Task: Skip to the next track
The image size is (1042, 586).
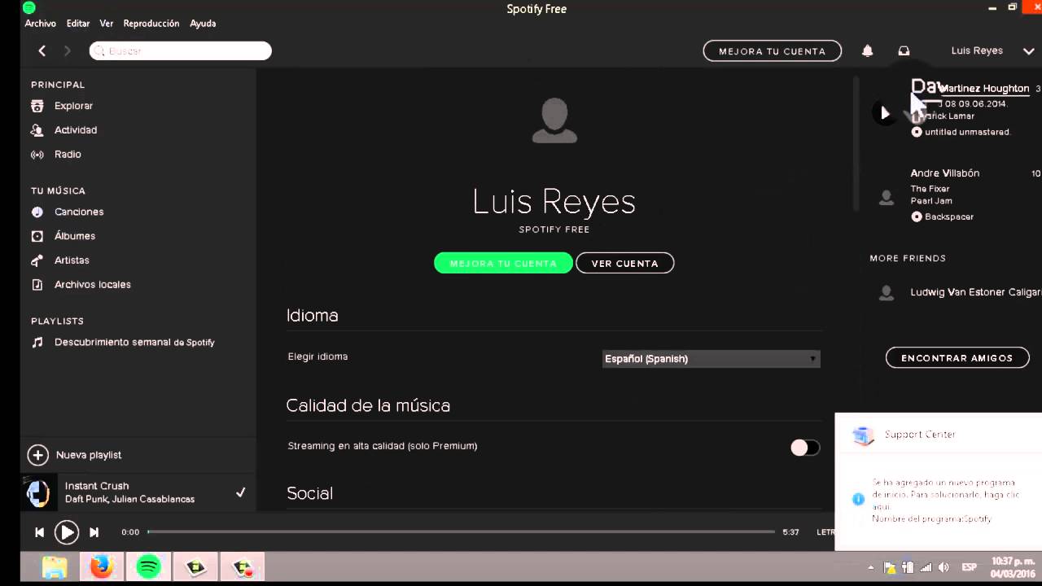Action: [x=94, y=532]
